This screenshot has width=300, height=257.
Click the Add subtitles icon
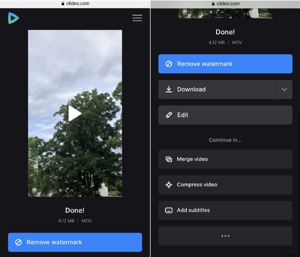(x=169, y=210)
